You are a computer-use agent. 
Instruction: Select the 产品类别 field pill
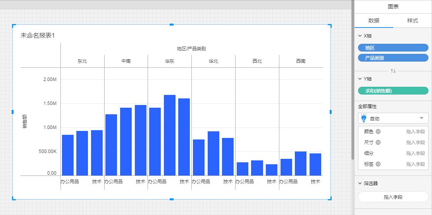point(393,58)
